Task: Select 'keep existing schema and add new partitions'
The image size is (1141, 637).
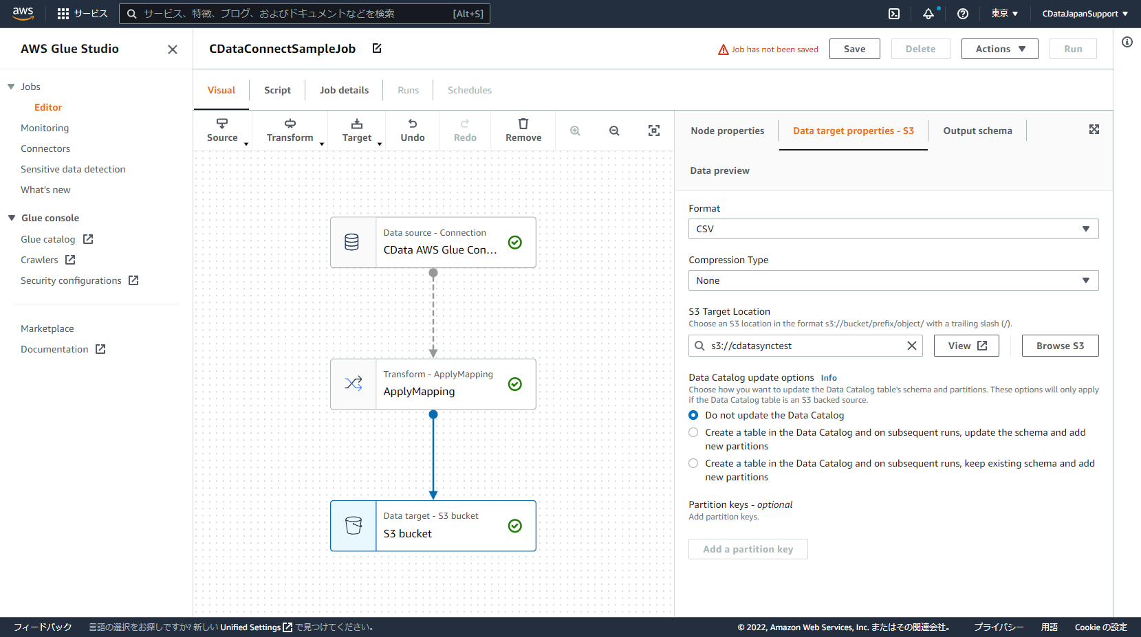Action: (x=693, y=463)
